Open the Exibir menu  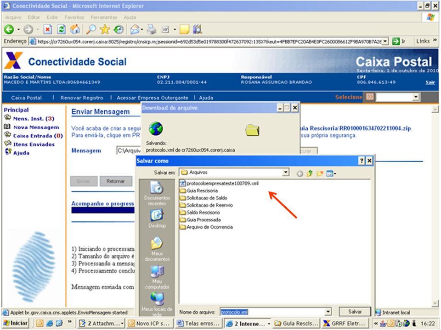(52, 17)
